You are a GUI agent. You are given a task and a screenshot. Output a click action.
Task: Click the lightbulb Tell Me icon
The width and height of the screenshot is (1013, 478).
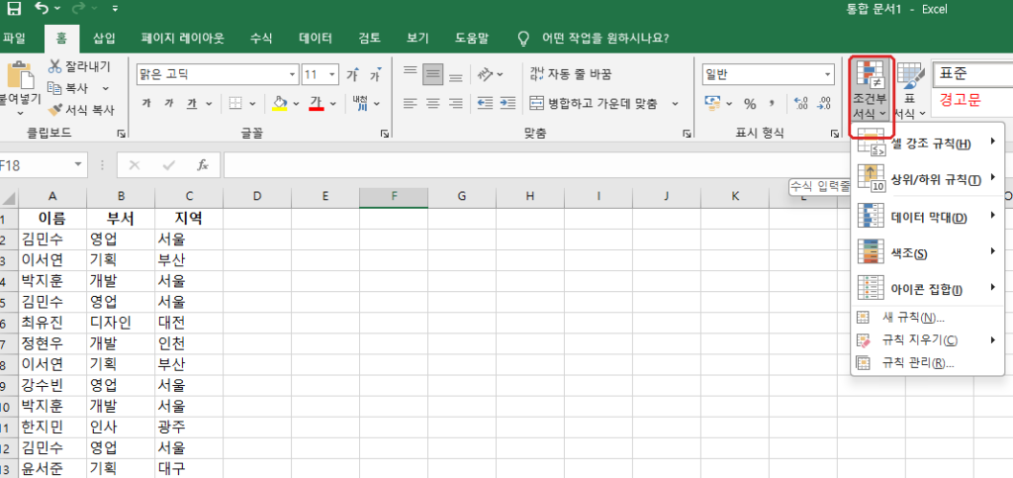(524, 39)
